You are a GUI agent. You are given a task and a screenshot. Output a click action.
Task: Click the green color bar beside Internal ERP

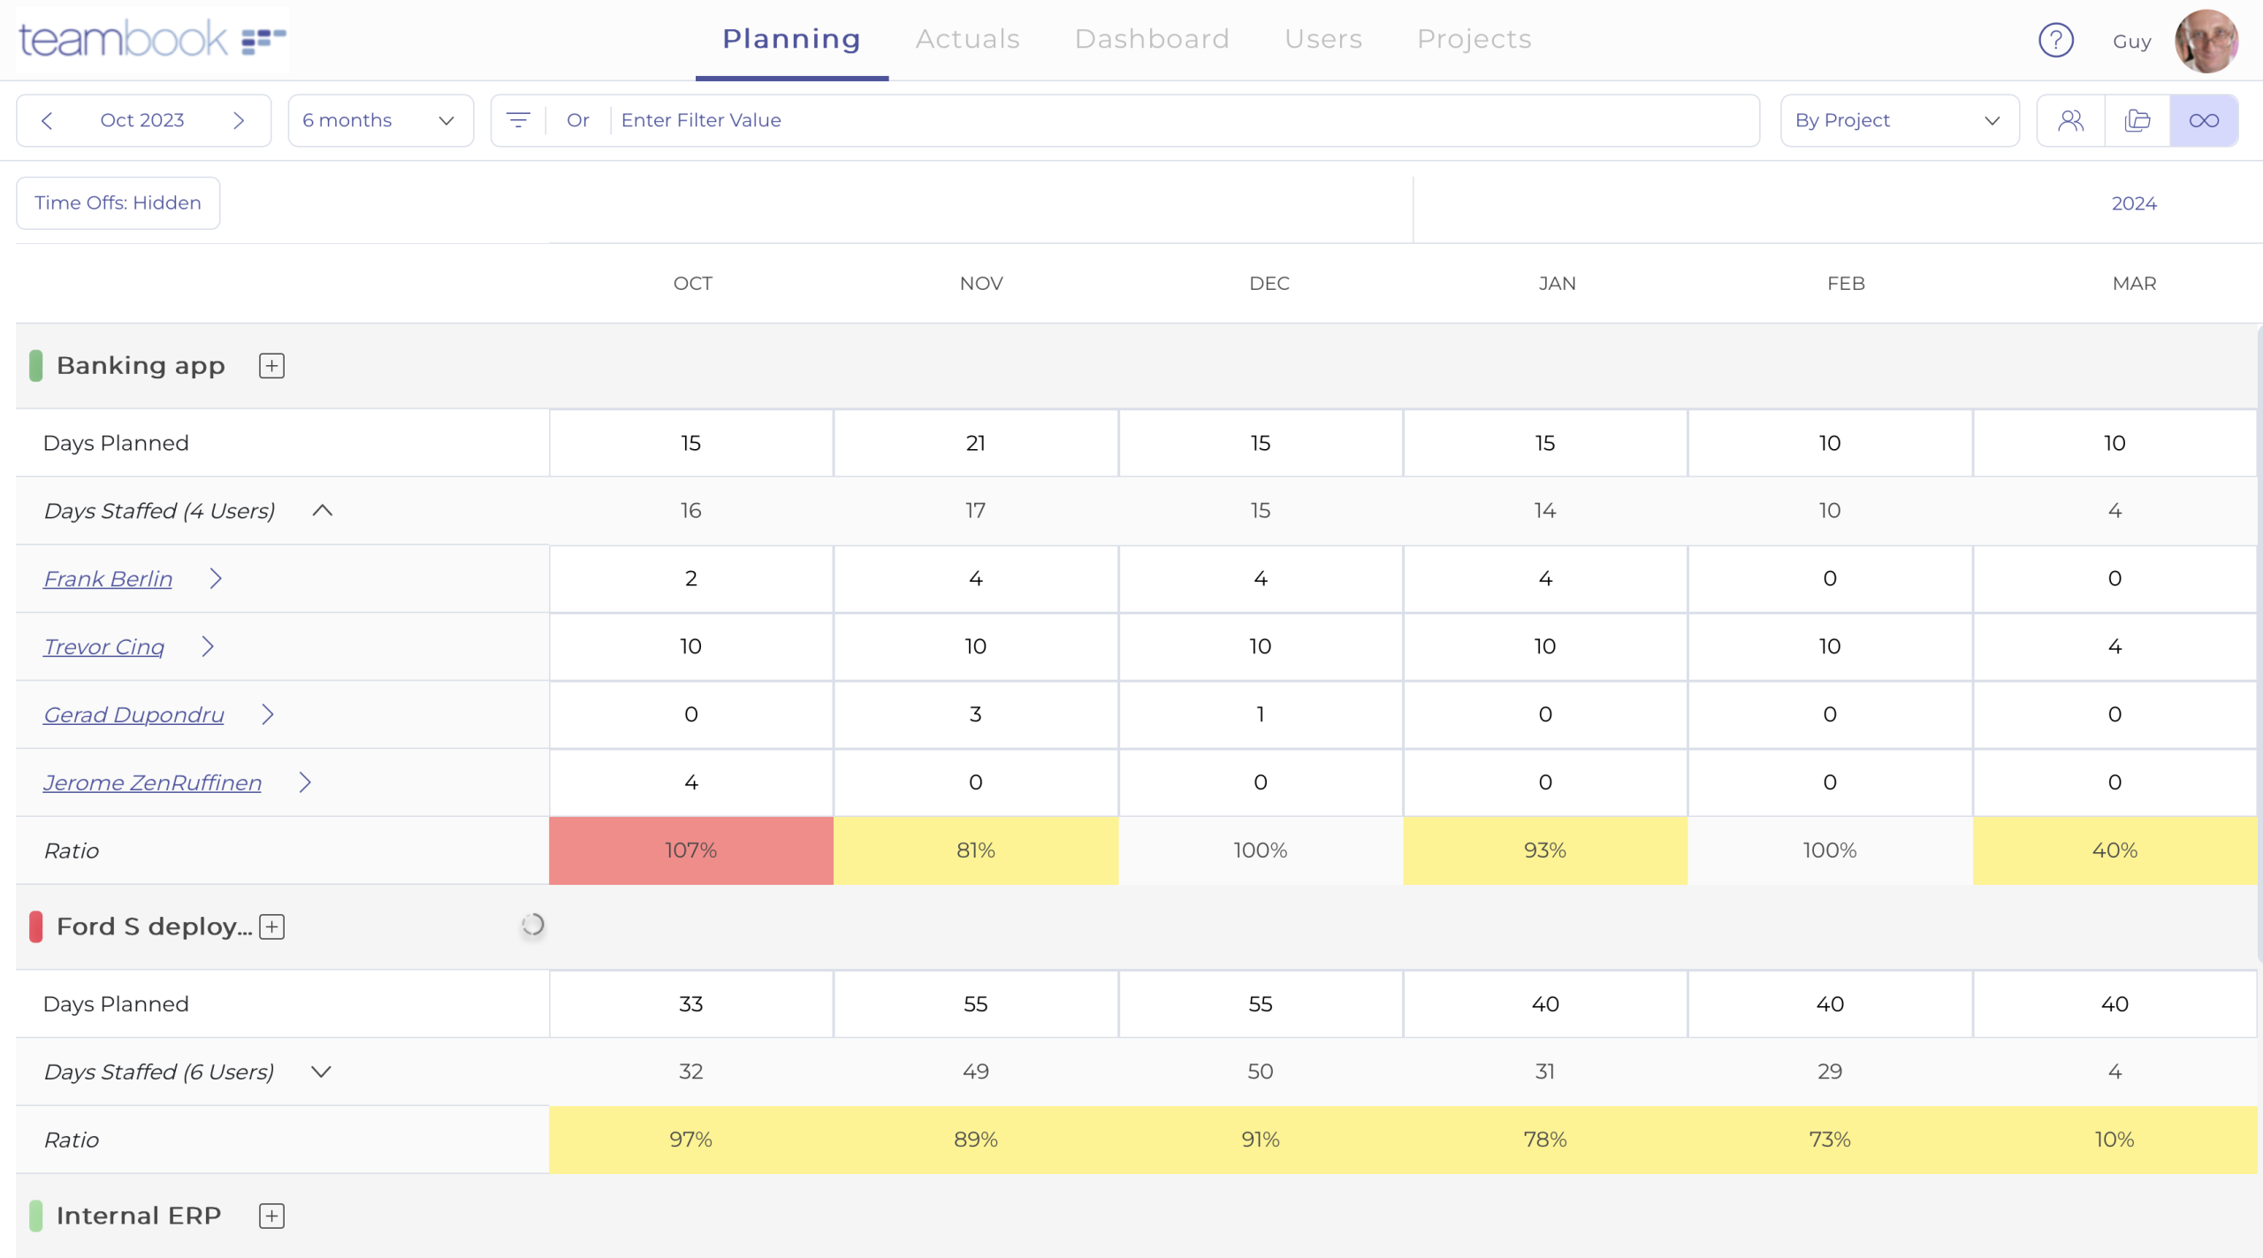pos(36,1215)
